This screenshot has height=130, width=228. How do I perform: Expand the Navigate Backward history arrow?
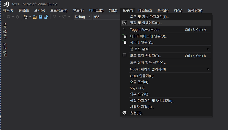tap(13, 17)
